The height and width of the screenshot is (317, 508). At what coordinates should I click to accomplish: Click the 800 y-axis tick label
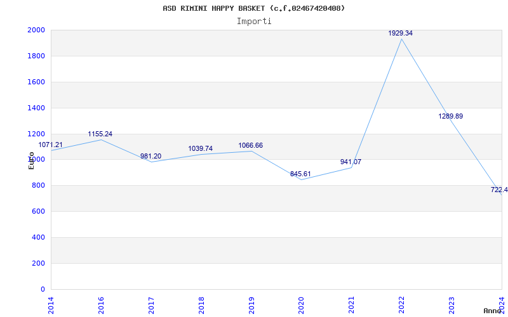click(x=39, y=186)
